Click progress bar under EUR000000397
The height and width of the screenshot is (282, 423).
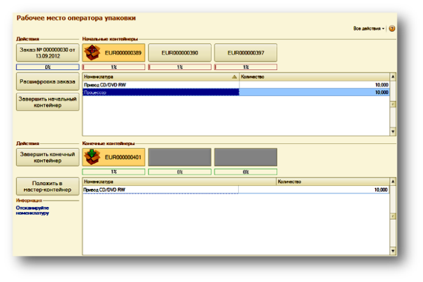click(245, 67)
